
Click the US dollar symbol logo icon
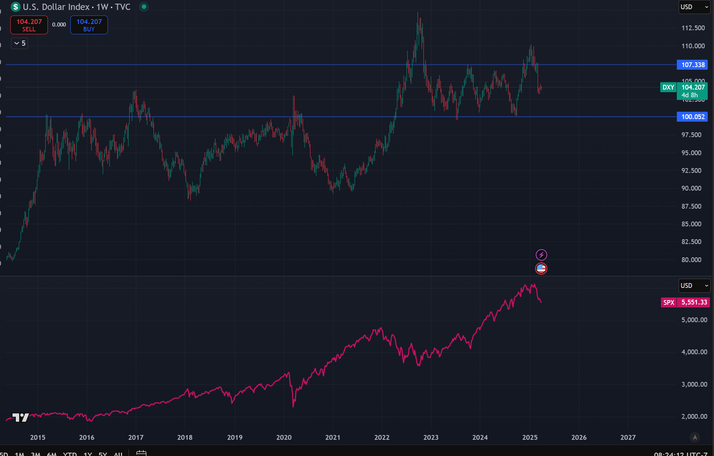(x=15, y=7)
